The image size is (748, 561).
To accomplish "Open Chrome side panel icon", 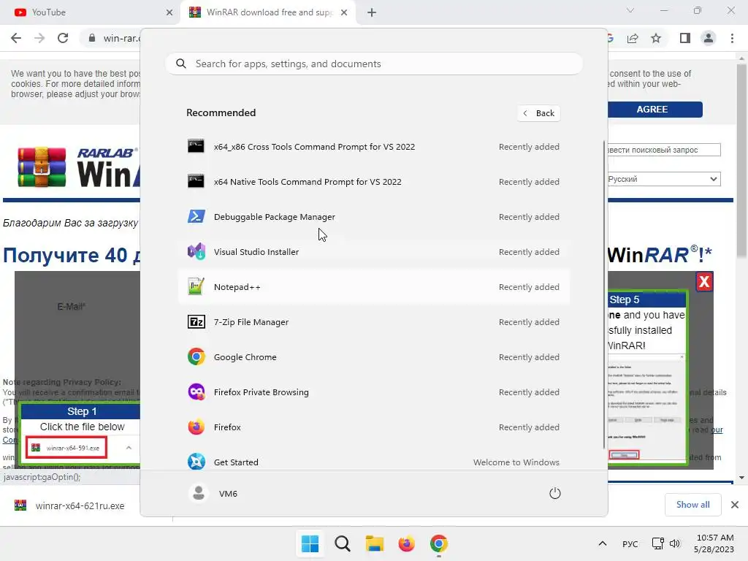I will coord(685,38).
